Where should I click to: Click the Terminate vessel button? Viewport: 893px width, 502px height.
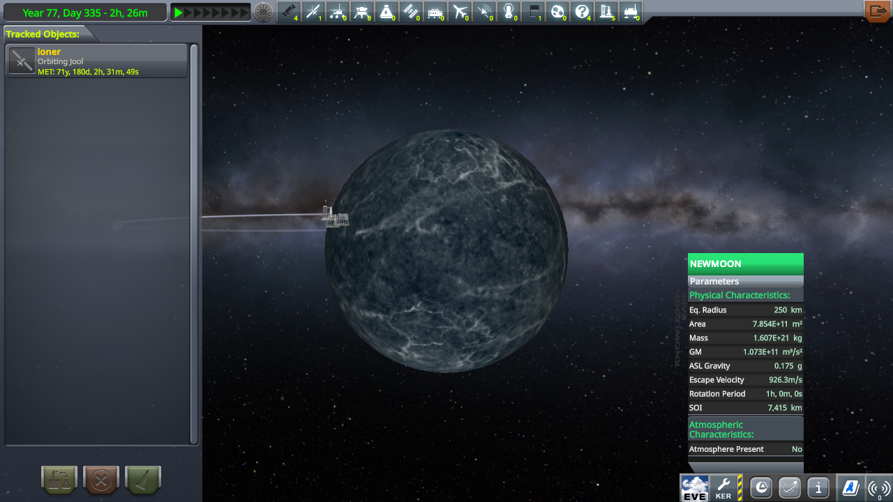pos(100,480)
